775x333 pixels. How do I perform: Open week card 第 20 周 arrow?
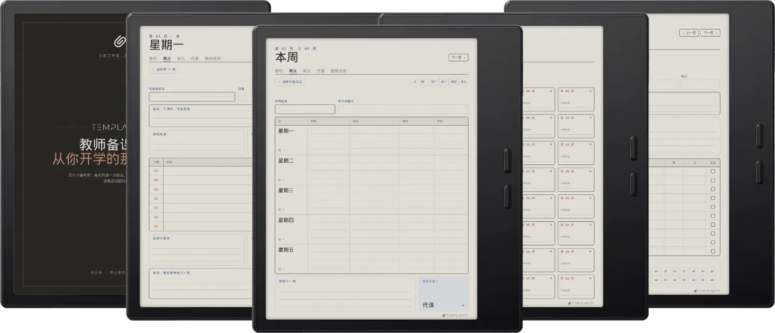[590, 171]
